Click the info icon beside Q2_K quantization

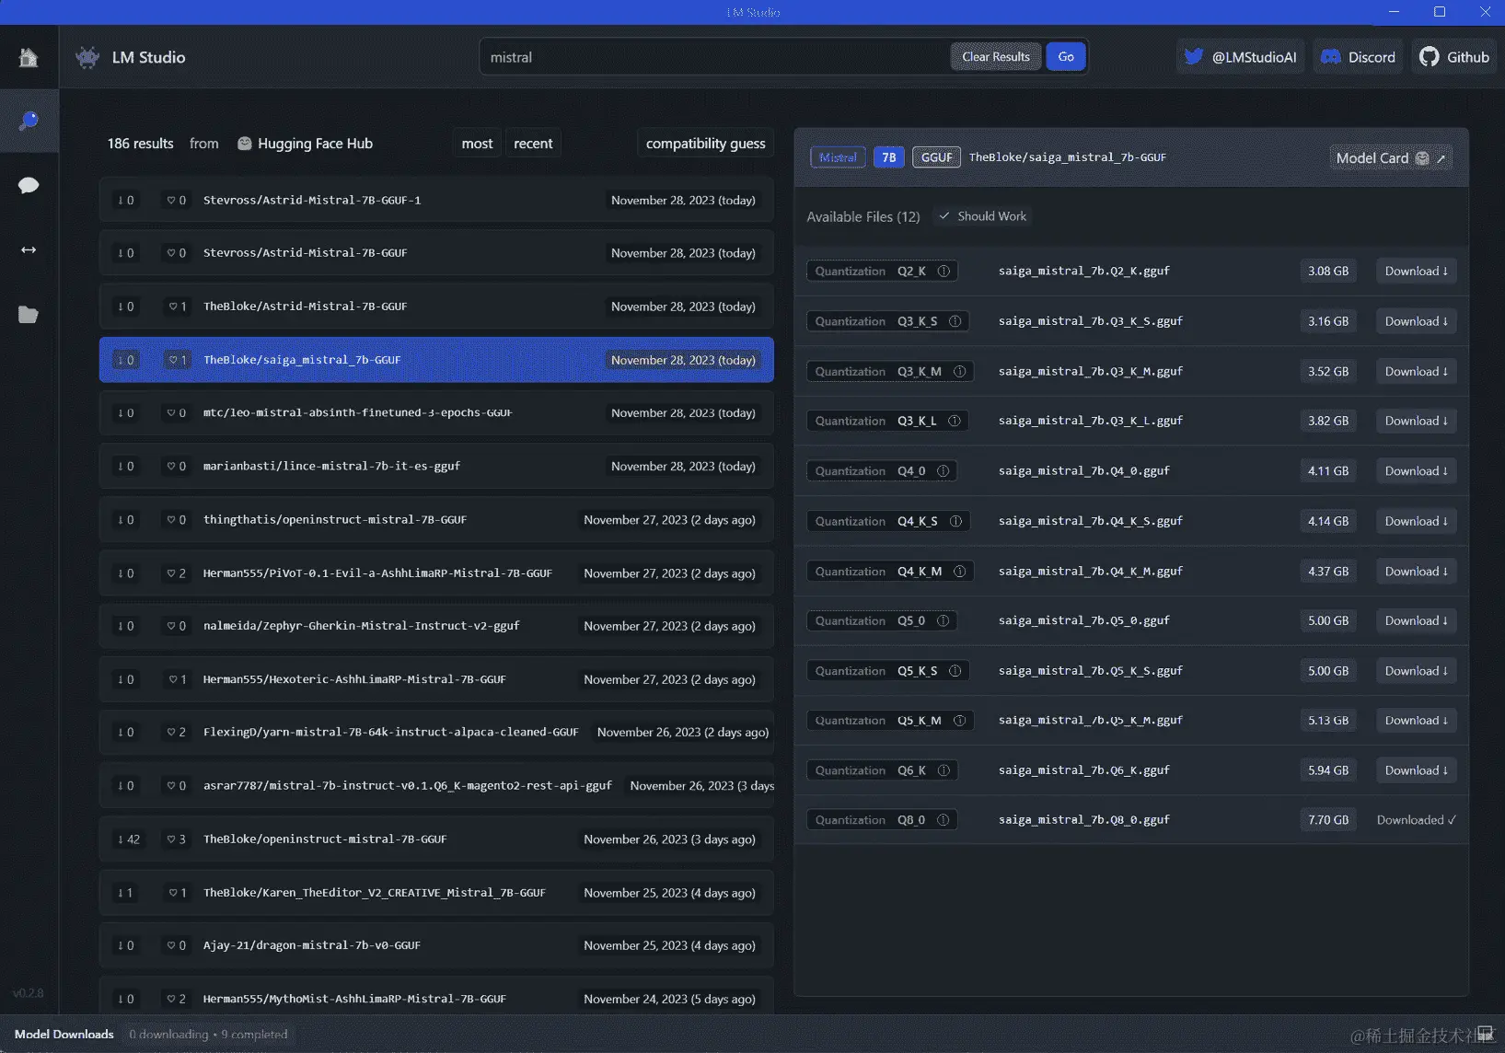(944, 272)
